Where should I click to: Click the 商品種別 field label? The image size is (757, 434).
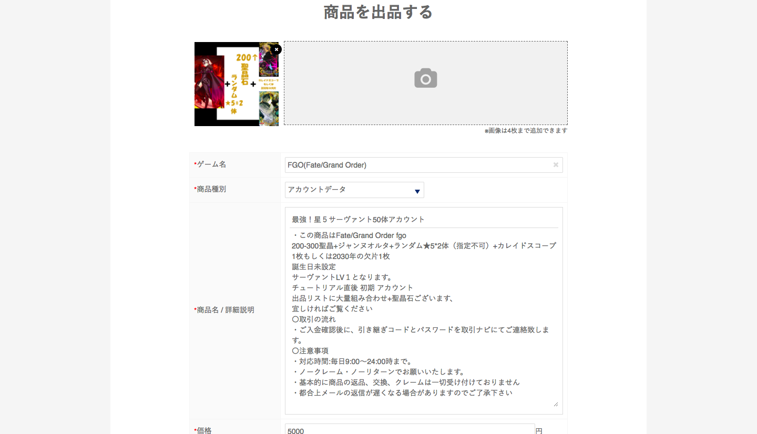(211, 189)
